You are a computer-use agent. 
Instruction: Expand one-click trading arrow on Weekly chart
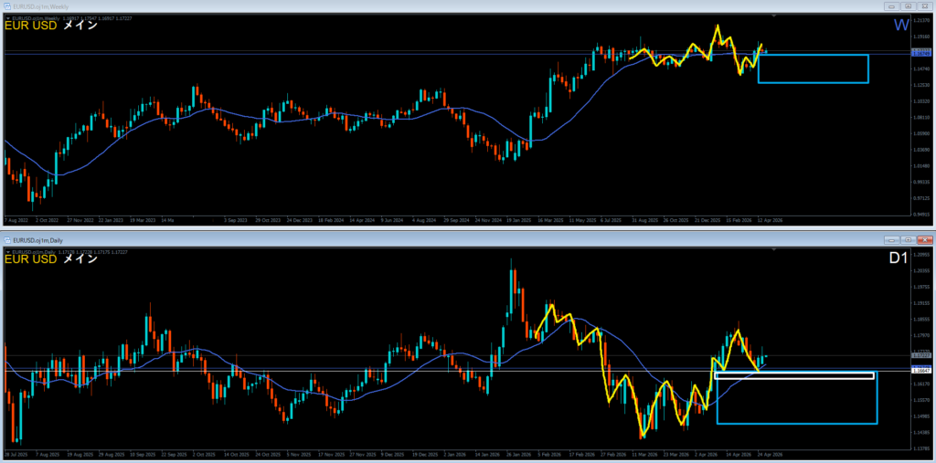point(8,17)
